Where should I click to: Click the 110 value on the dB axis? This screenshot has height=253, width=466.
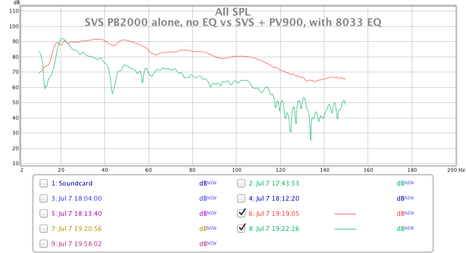[14, 11]
